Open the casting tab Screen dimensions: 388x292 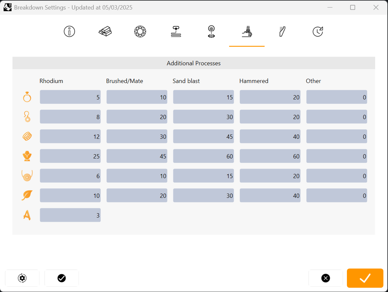[211, 31]
